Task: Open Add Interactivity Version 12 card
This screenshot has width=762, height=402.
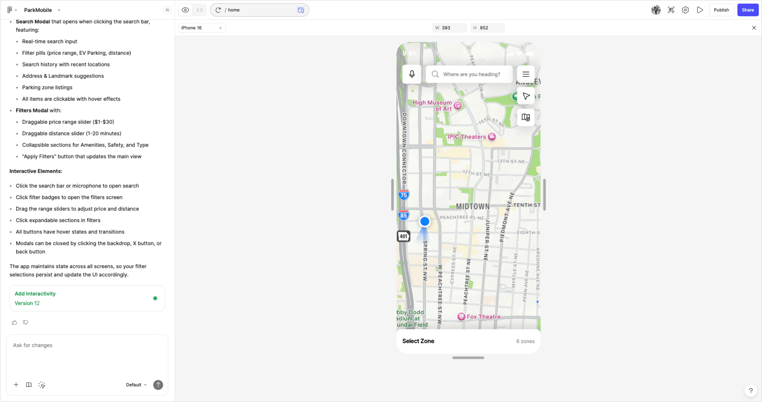Action: point(87,298)
